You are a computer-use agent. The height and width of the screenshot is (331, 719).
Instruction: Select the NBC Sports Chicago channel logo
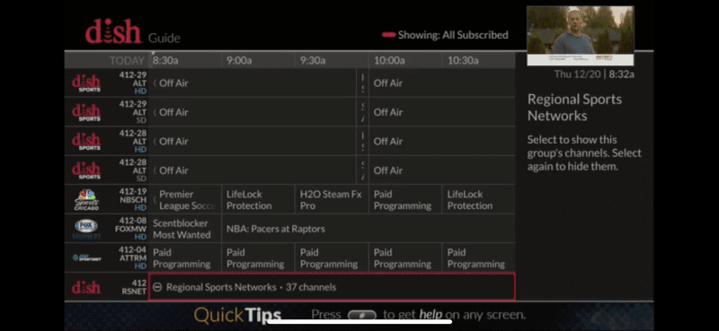click(85, 199)
